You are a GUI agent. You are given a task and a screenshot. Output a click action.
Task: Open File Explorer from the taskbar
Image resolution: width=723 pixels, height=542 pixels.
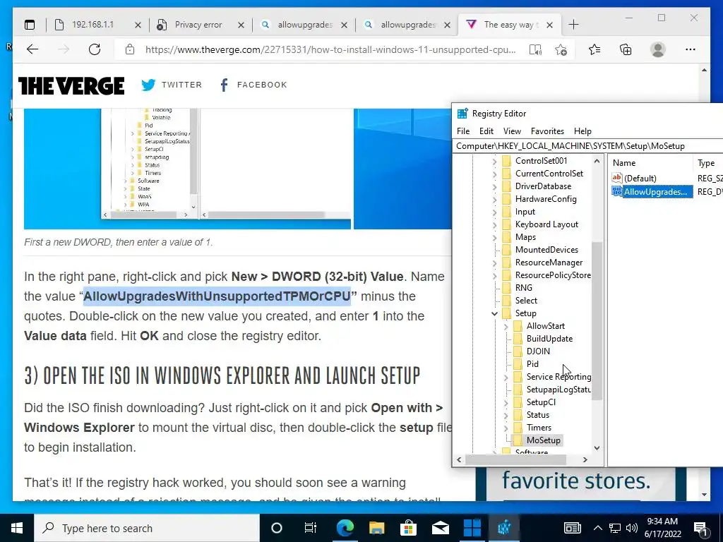tap(377, 528)
